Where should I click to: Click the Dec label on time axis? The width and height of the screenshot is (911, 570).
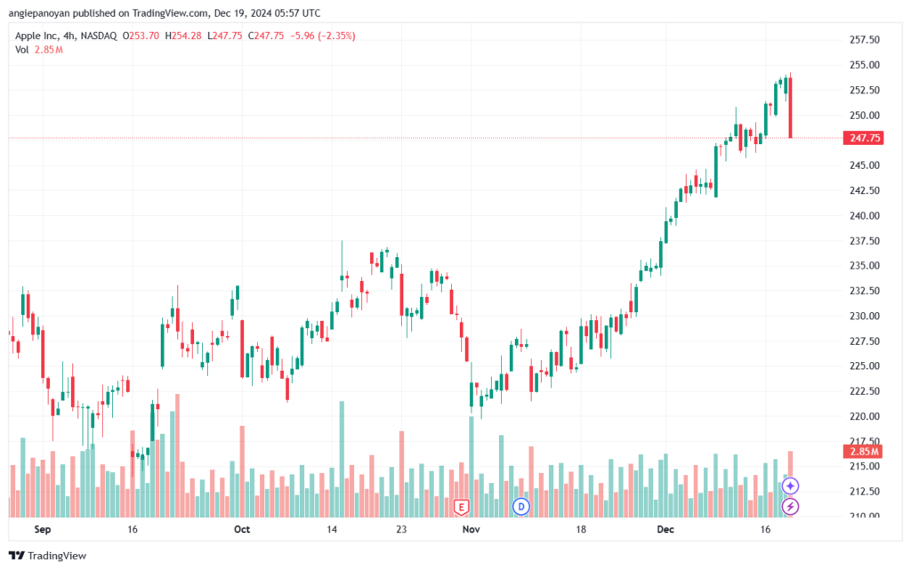coord(665,529)
